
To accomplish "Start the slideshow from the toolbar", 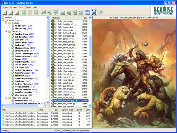I will click(x=56, y=12).
